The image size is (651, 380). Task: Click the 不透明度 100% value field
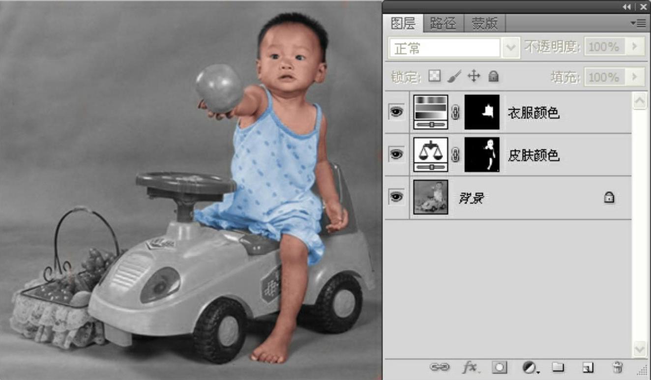click(x=604, y=47)
